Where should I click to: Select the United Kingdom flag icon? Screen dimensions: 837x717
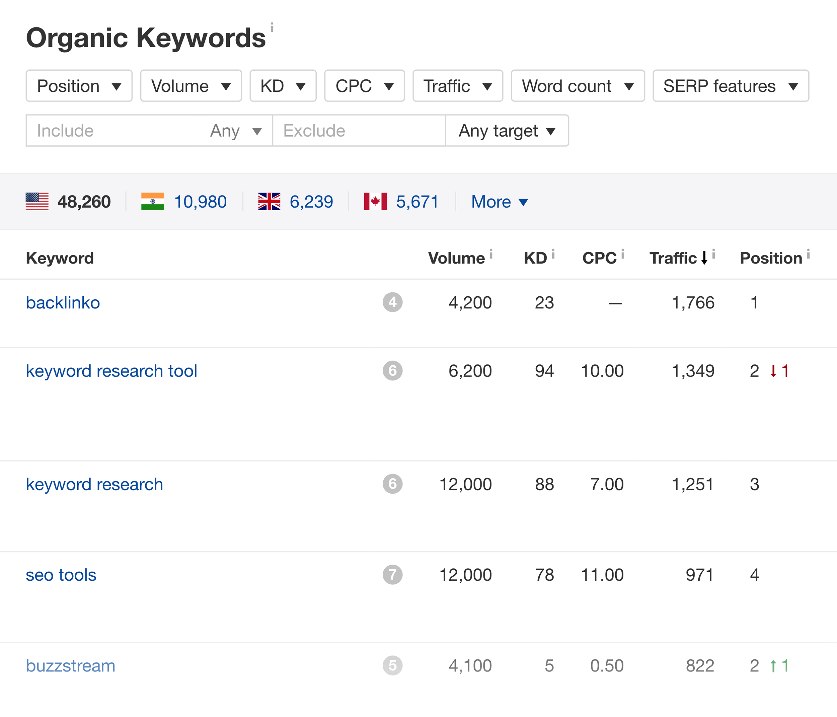269,201
